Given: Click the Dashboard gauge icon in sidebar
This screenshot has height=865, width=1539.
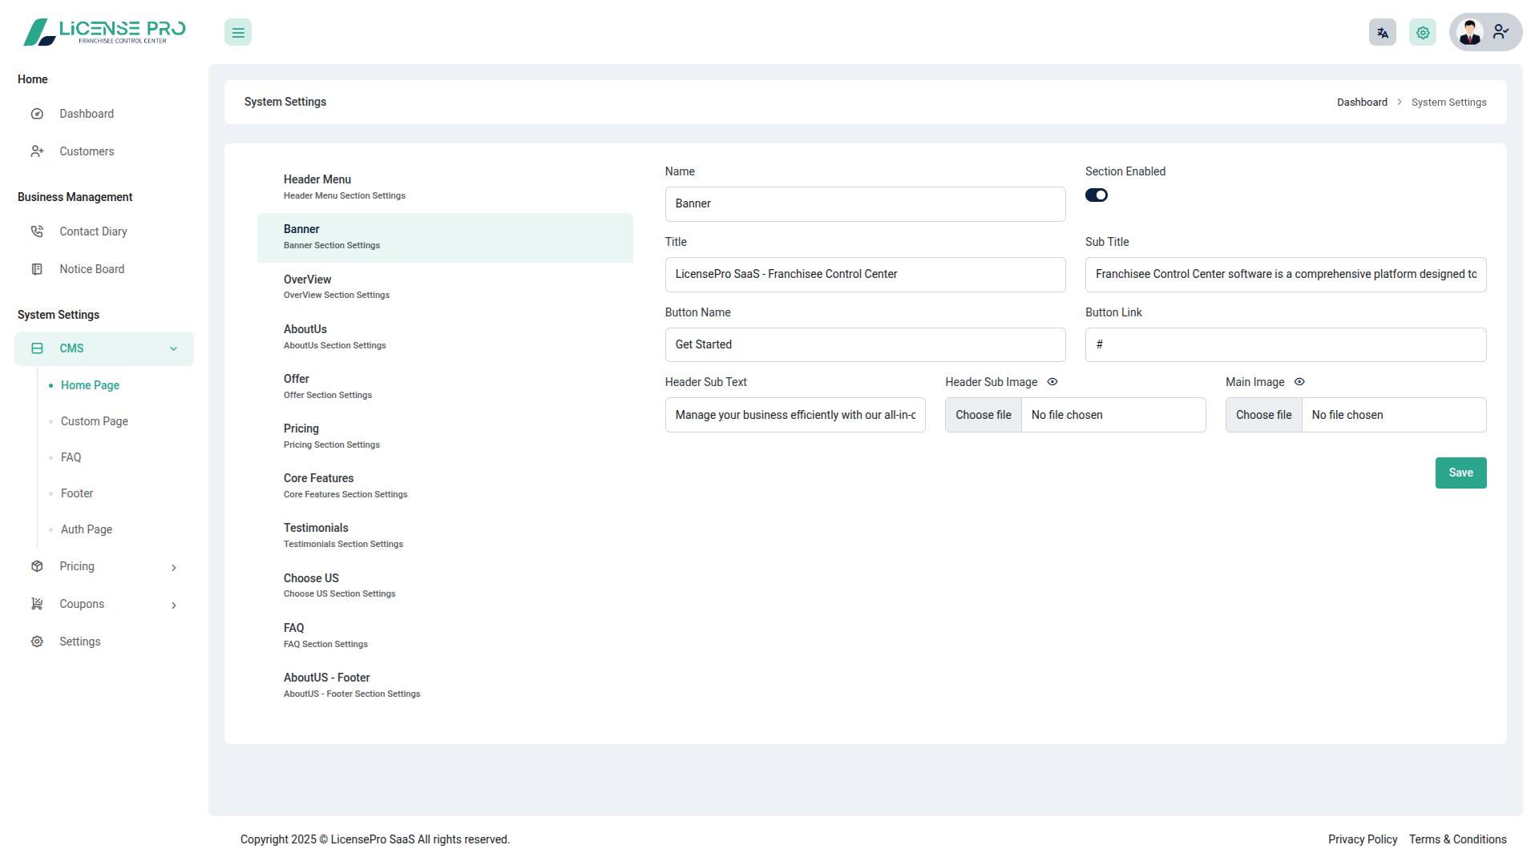Looking at the screenshot, I should point(37,114).
